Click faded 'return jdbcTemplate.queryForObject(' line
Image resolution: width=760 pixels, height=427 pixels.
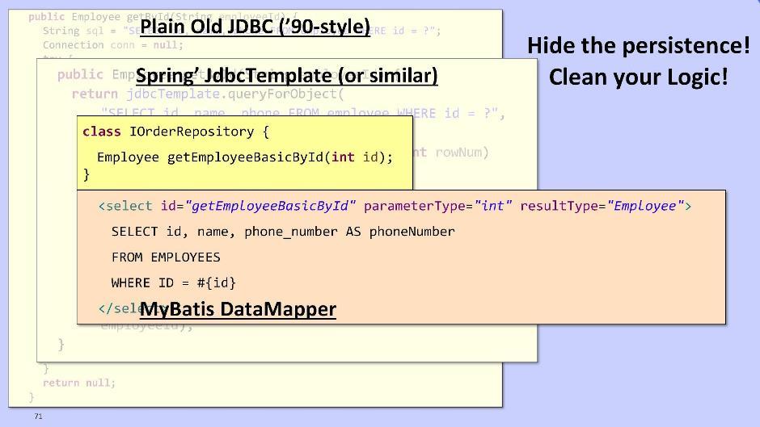[x=208, y=94]
